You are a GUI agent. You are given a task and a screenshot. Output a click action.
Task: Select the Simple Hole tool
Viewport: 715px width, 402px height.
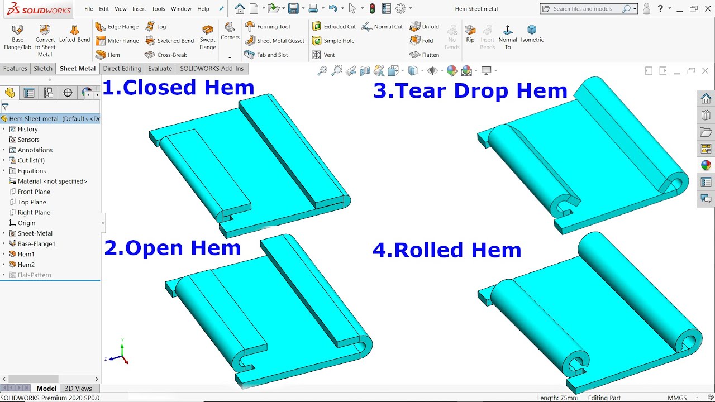click(x=333, y=41)
